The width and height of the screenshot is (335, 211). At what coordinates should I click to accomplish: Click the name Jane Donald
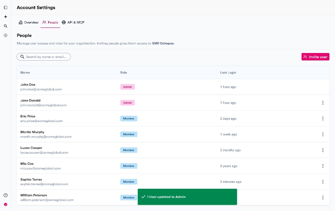(x=30, y=100)
